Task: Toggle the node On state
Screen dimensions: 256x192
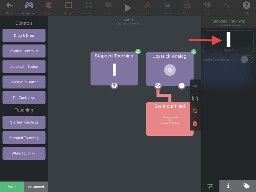Action: (195, 86)
